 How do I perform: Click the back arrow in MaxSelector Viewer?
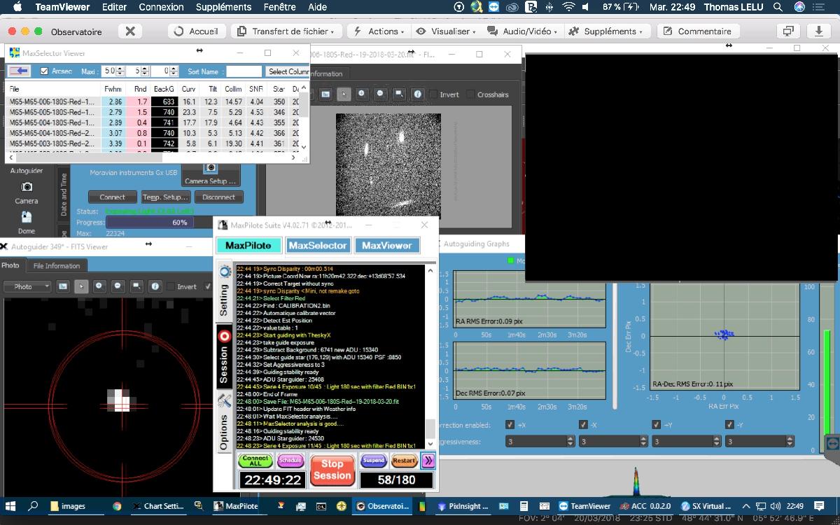point(19,71)
